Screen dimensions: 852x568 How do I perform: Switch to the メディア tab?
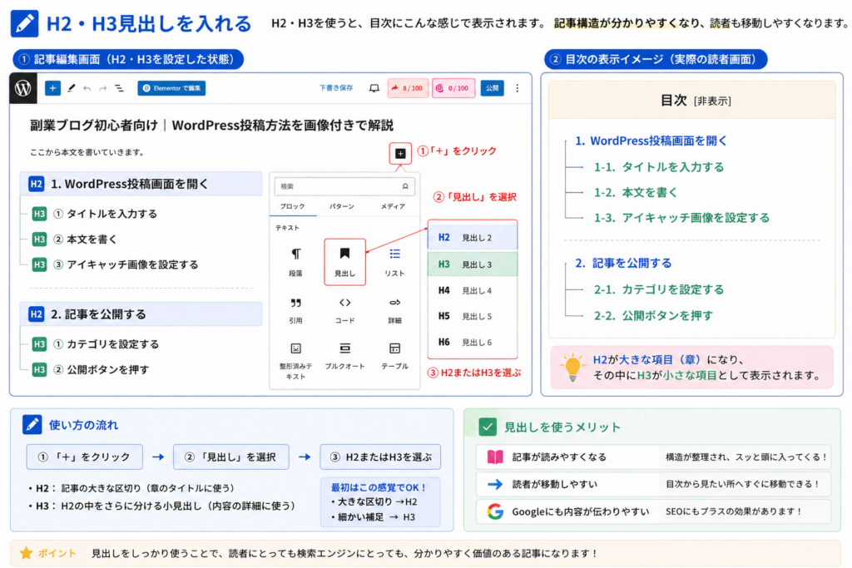[x=393, y=206]
